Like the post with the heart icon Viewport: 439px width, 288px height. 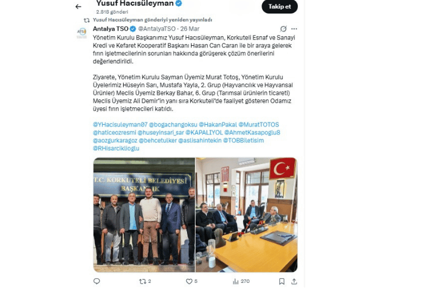(189, 281)
